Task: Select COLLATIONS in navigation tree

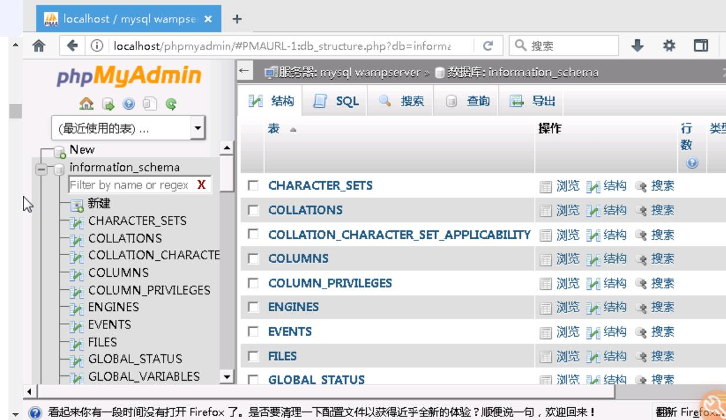Action: pyautogui.click(x=125, y=238)
